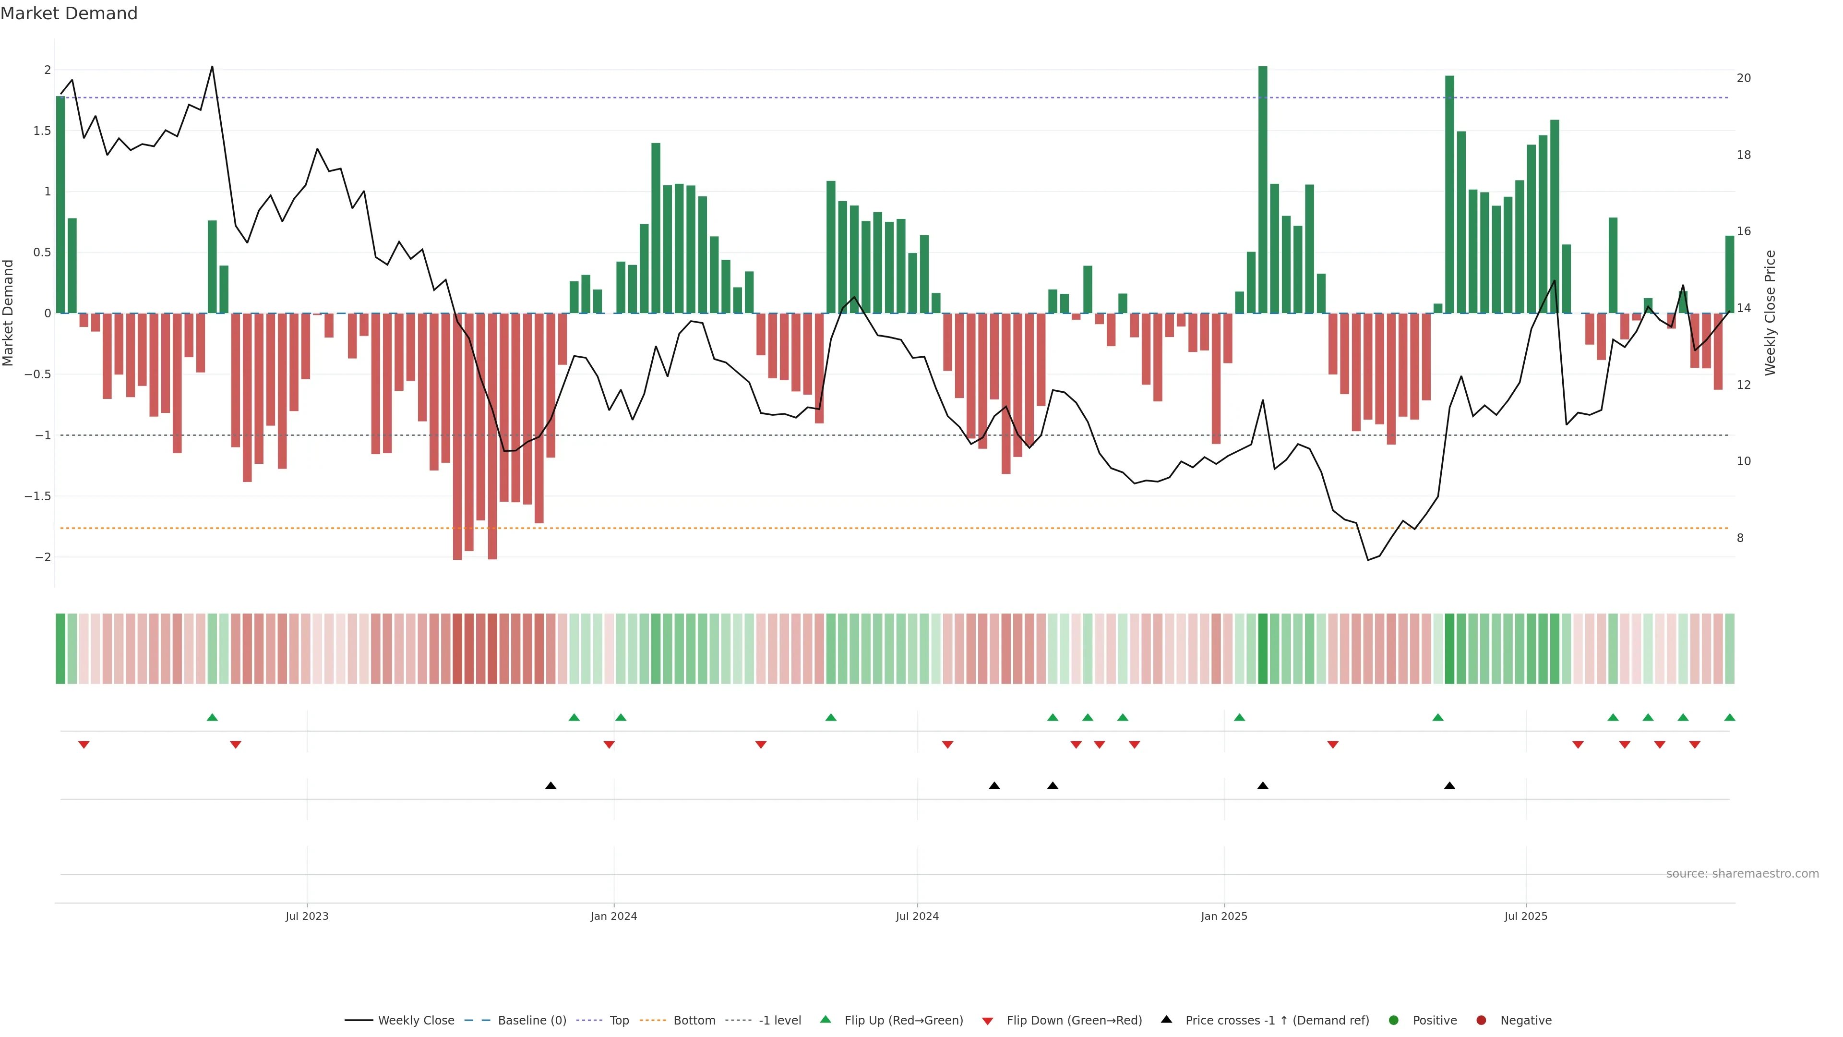Click darkest green heatmap cell near Jan 2025
1843x1037 pixels.
click(1263, 649)
